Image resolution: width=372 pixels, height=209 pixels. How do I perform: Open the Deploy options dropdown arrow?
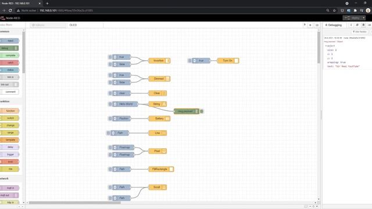[363, 18]
